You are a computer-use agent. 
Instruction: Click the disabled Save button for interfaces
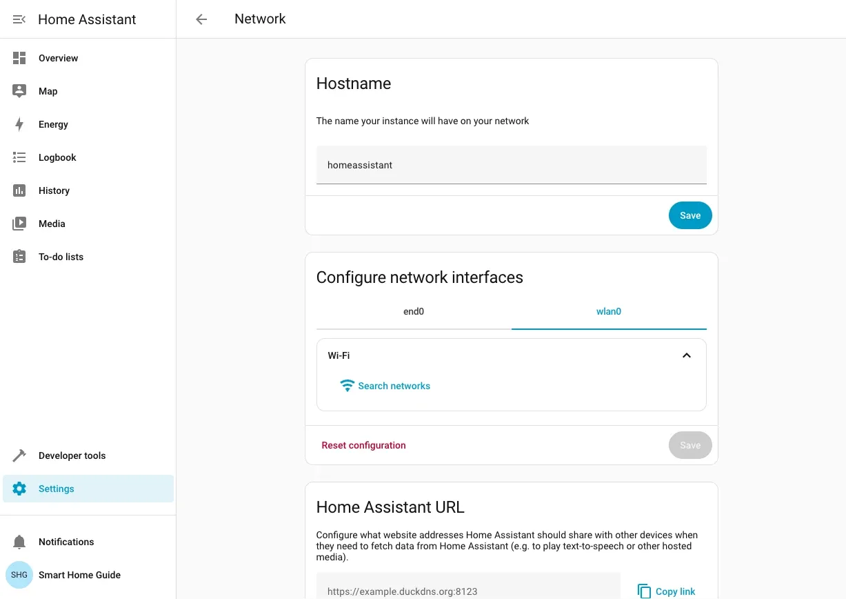(x=690, y=445)
